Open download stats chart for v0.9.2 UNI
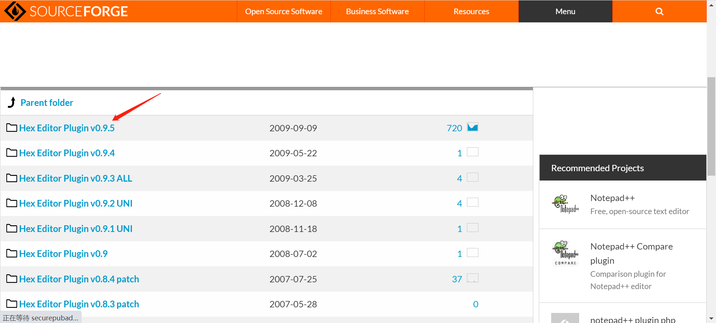 click(472, 203)
